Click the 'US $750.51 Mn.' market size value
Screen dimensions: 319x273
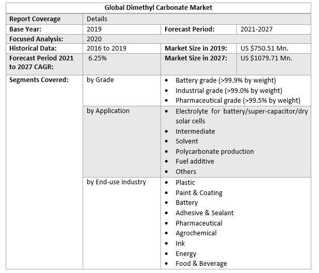point(266,49)
